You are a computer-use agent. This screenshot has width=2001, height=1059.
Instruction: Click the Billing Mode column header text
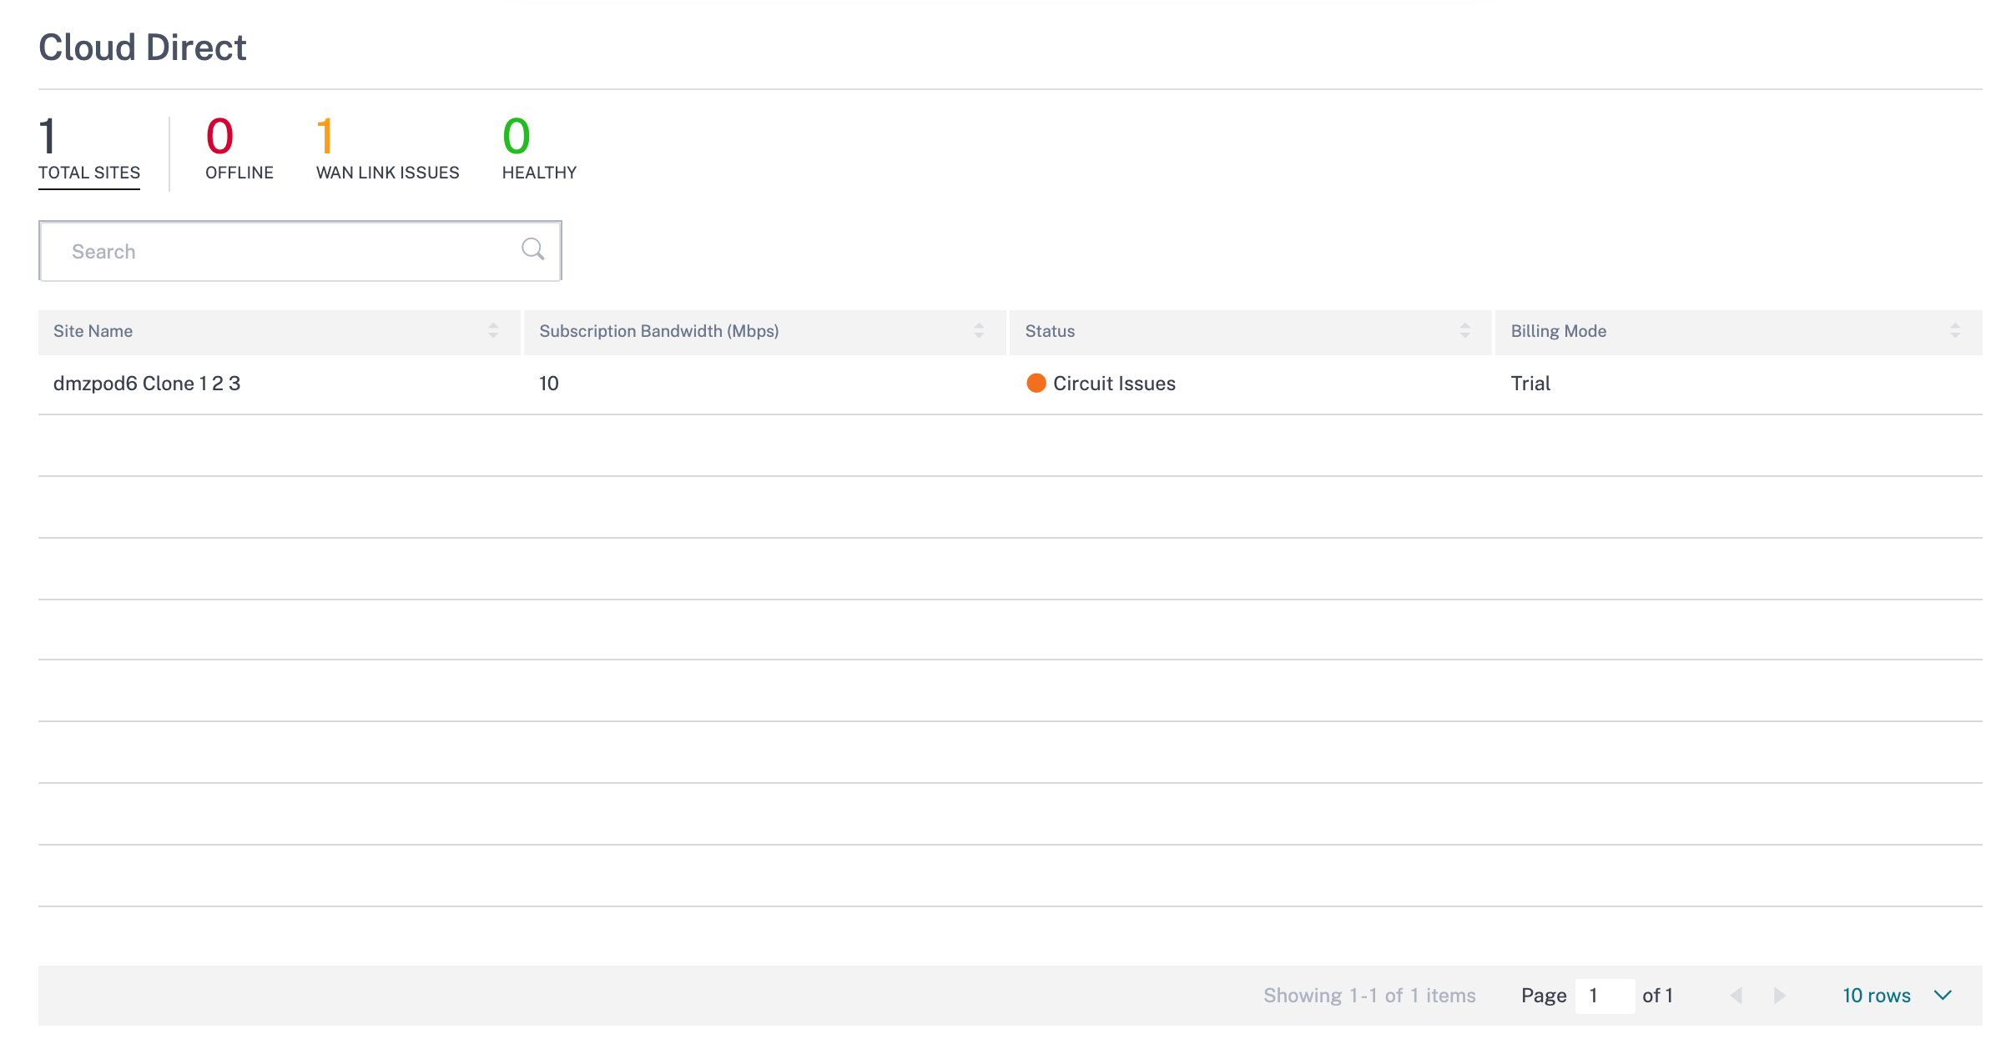pos(1558,331)
